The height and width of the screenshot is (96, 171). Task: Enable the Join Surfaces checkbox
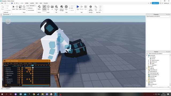point(27,10)
